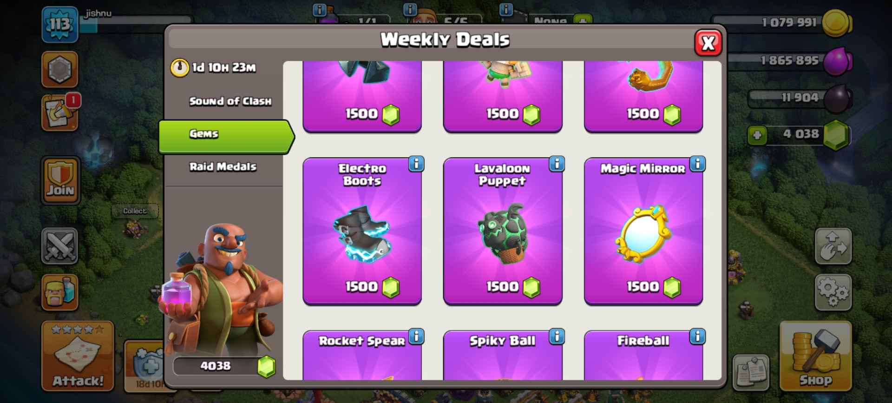Select the Lavaloon Puppet item image
This screenshot has height=403, width=892.
[503, 234]
